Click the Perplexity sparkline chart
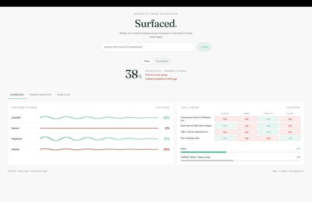Viewport: 312px width, 202px height. pos(99,139)
